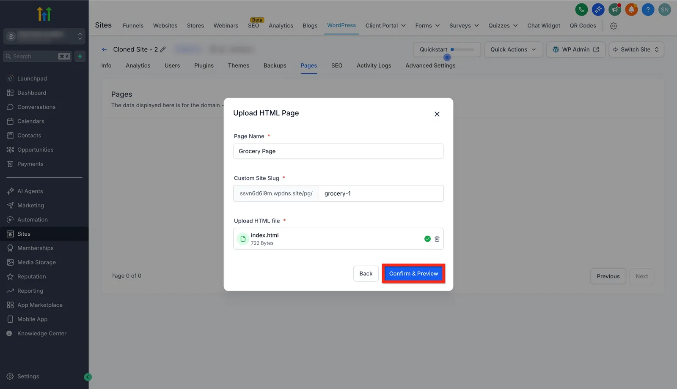677x389 pixels.
Task: Click the lightning quick-add icon
Action: coord(80,56)
